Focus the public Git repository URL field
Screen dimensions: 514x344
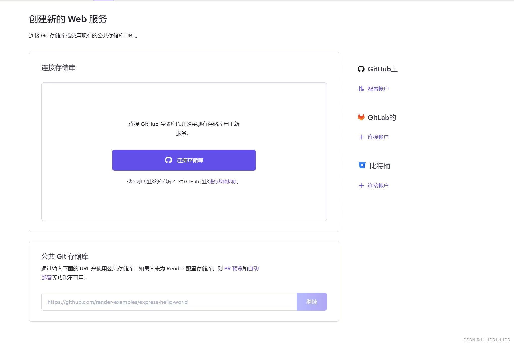click(x=169, y=302)
